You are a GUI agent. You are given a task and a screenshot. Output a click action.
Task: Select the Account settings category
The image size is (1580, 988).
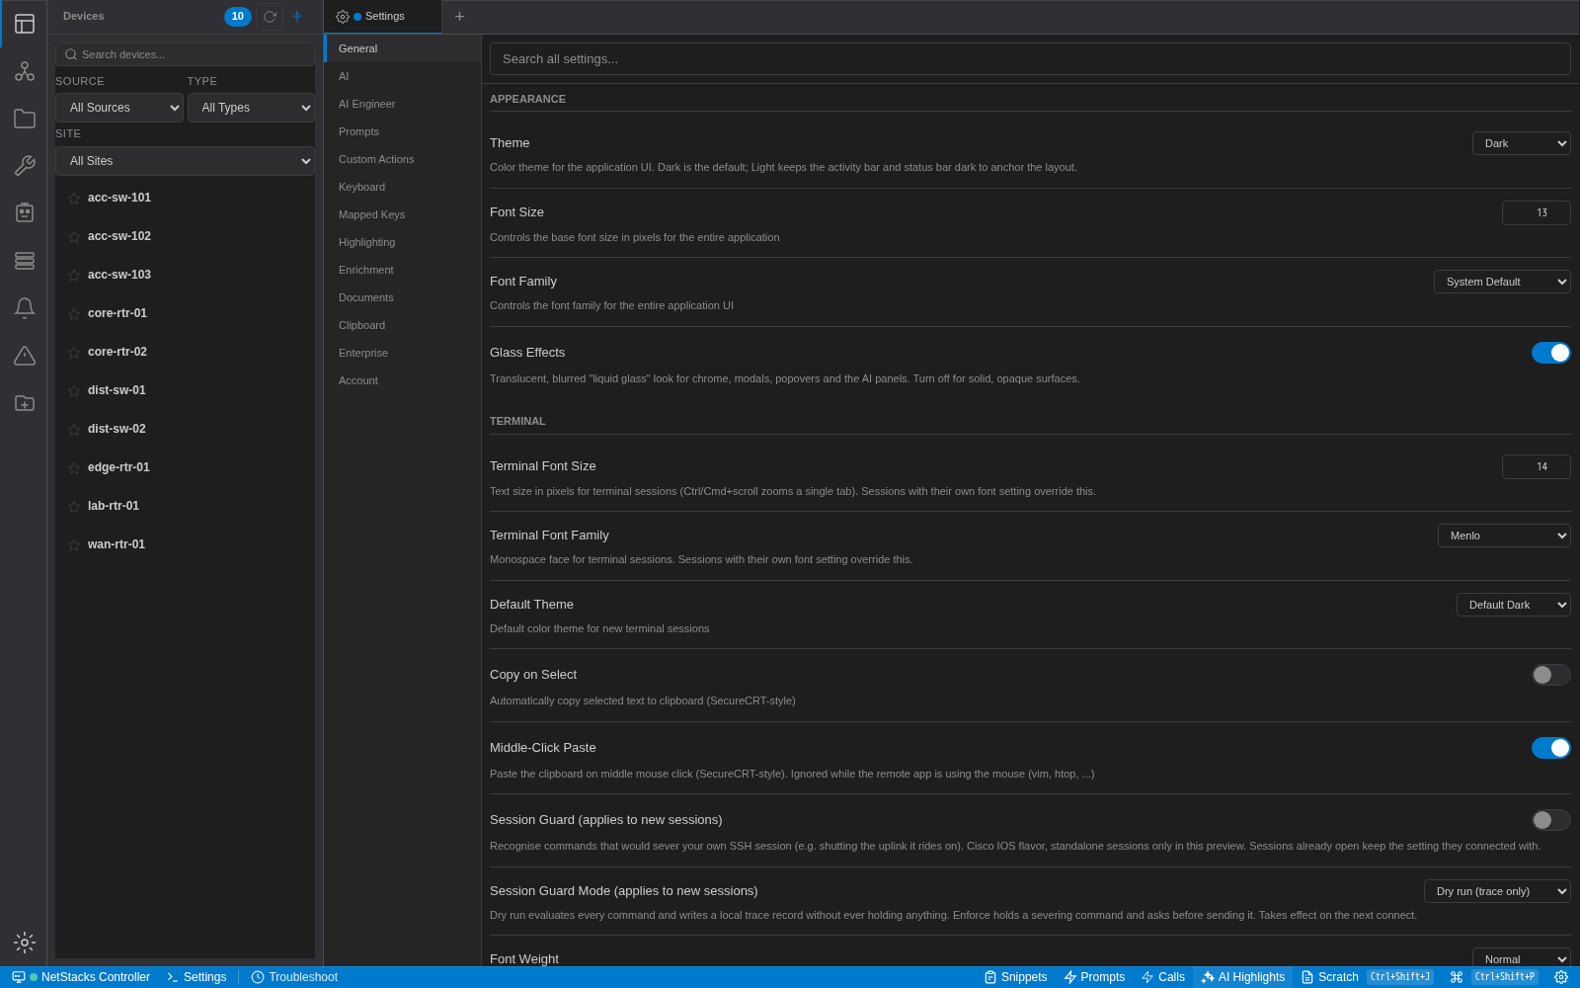click(x=403, y=380)
